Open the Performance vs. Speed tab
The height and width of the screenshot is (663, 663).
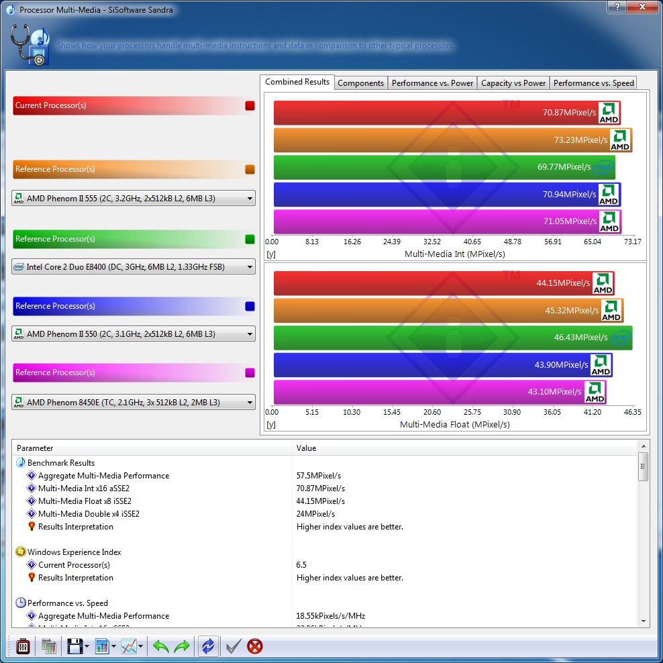pyautogui.click(x=594, y=83)
